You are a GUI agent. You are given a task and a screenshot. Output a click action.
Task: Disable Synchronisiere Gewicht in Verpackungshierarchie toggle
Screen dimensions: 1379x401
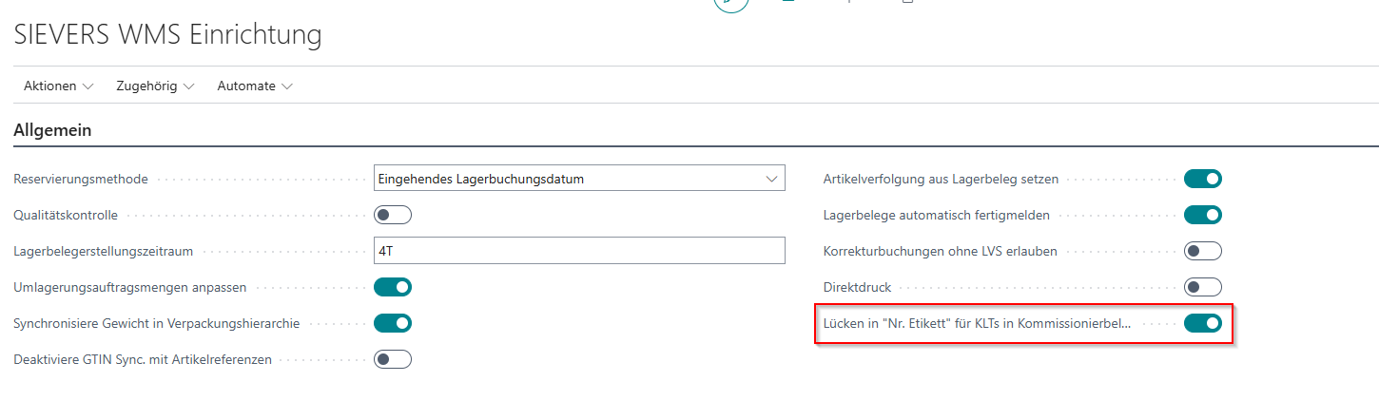click(393, 323)
